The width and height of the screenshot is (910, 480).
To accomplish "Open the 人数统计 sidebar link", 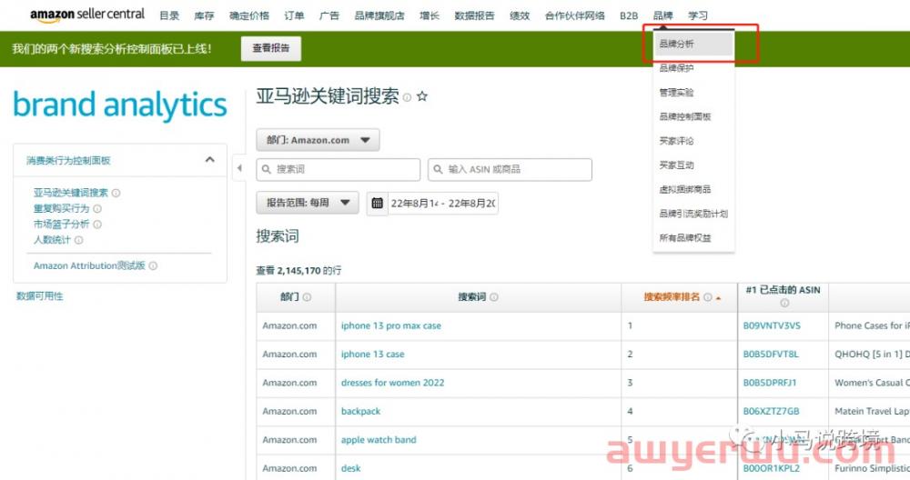I will point(52,240).
